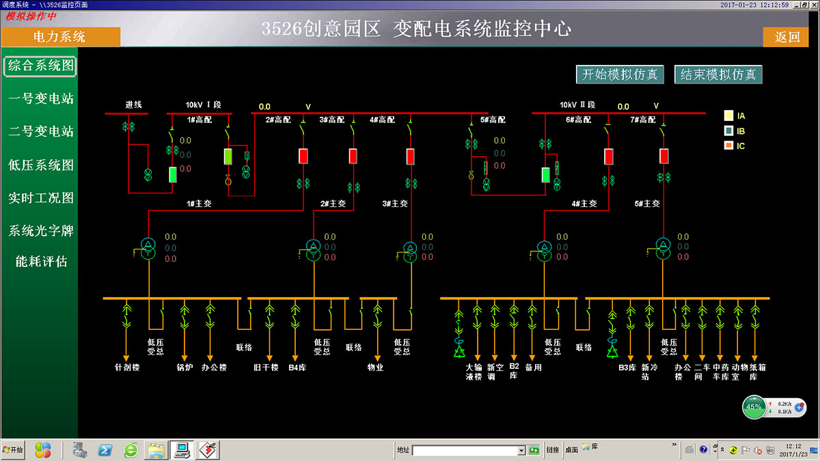Click the taskbar address input field
The height and width of the screenshot is (461, 820).
click(x=465, y=450)
